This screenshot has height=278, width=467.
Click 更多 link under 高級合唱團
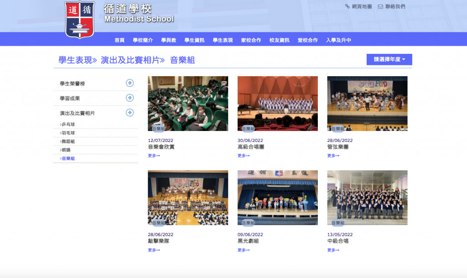coord(244,156)
